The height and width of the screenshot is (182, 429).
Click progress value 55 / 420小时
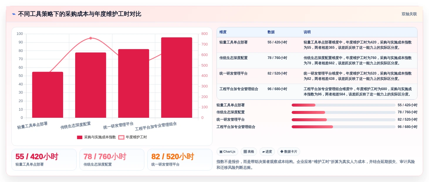click(408, 105)
